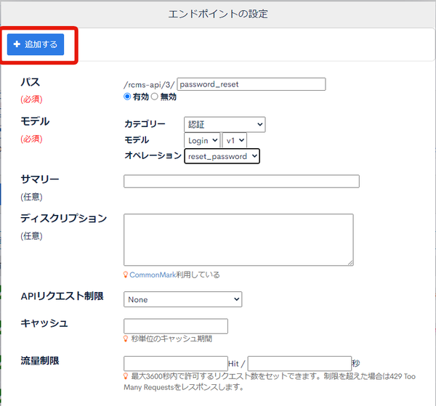Open the オペレーション dropdown showing reset_password
This screenshot has height=406, width=436.
click(x=222, y=156)
